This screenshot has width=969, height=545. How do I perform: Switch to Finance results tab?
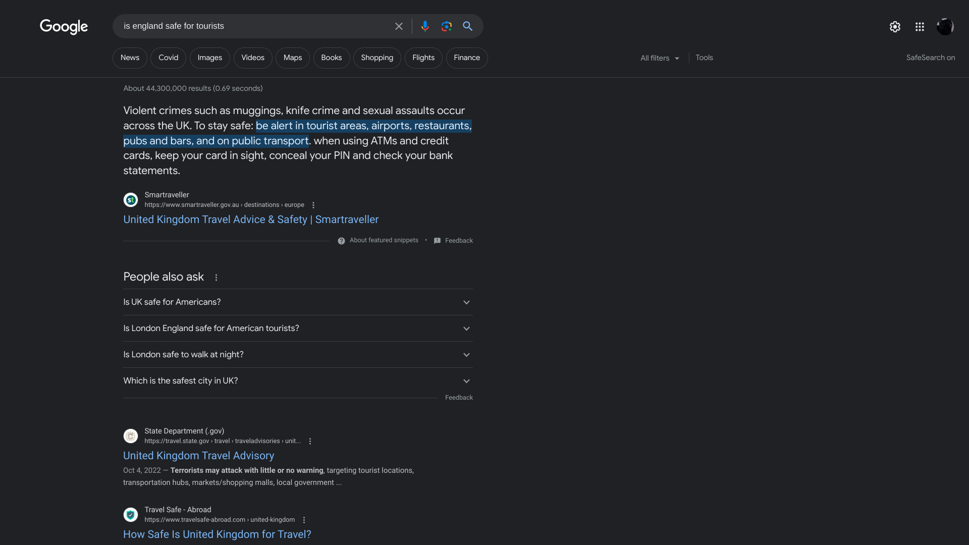(x=467, y=58)
